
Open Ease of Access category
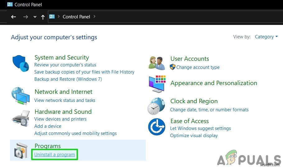[x=189, y=121]
